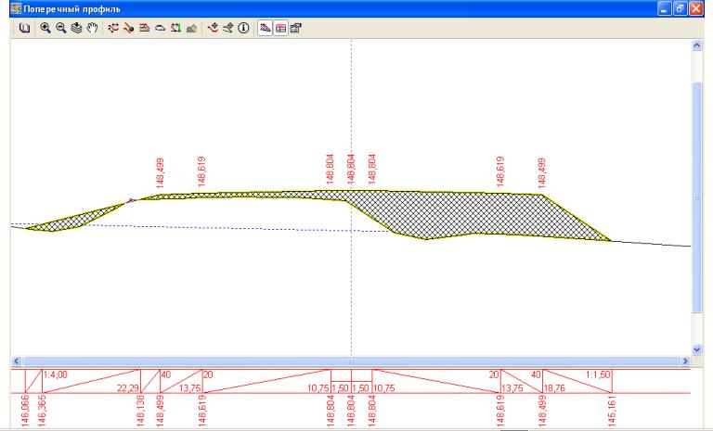Activate the zoom in magnifier tool

45,29
